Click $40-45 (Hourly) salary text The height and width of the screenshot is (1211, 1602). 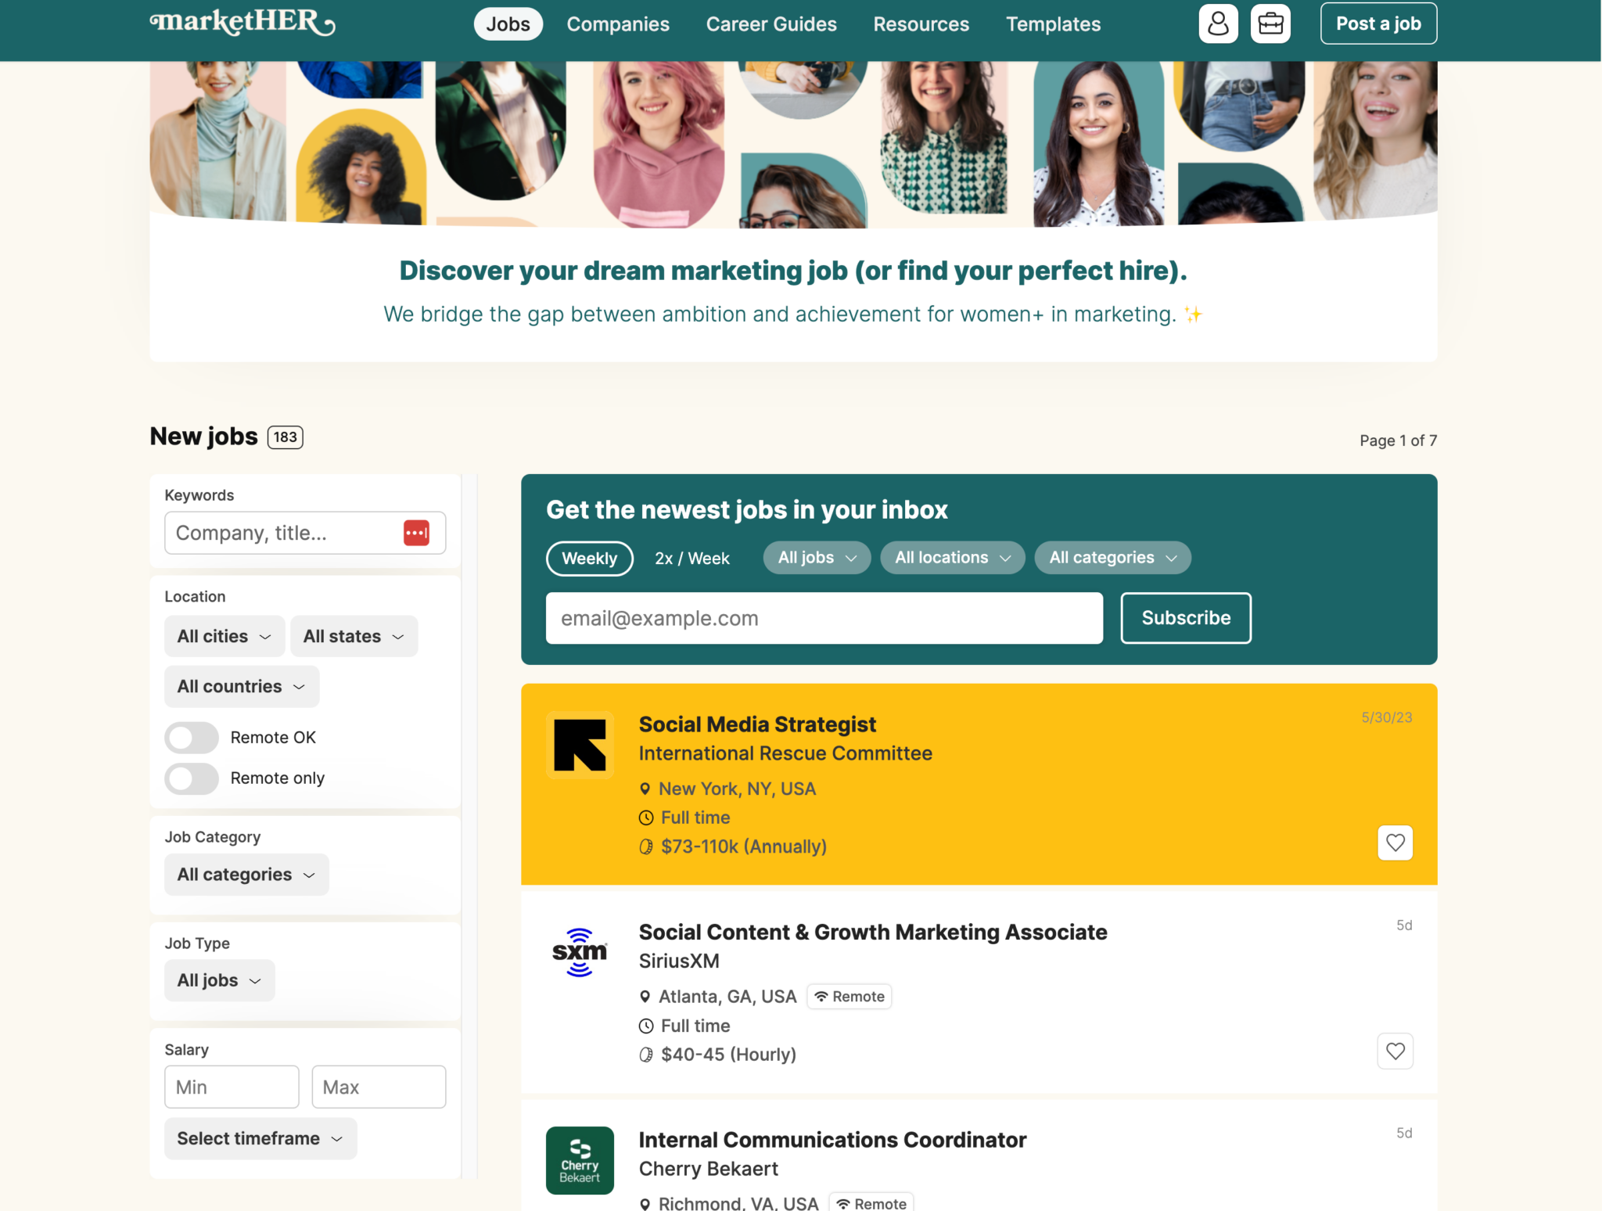728,1055
